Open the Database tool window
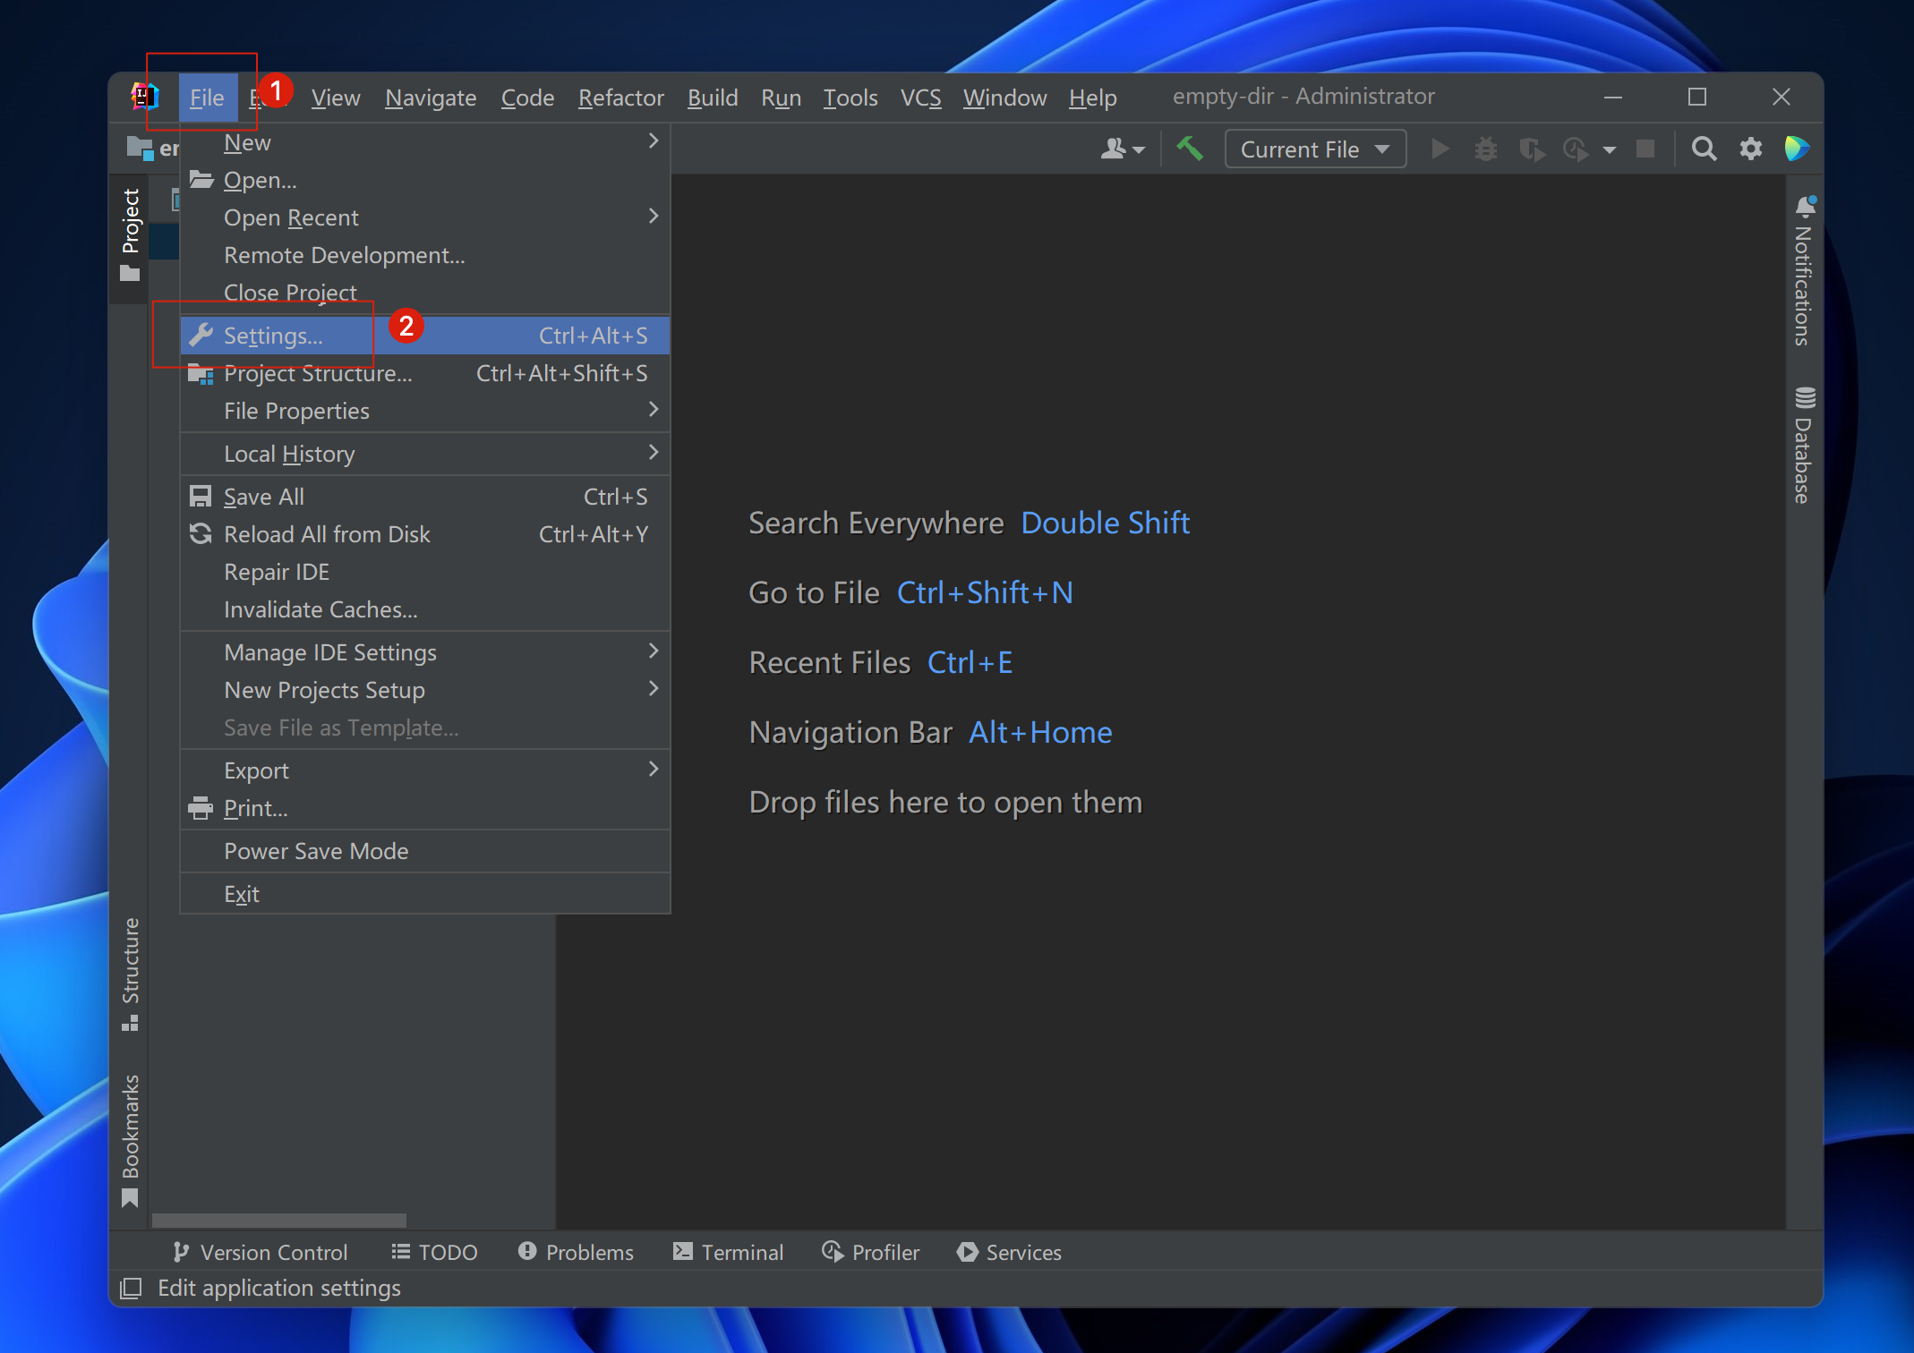Viewport: 1914px width, 1353px height. click(x=1803, y=446)
